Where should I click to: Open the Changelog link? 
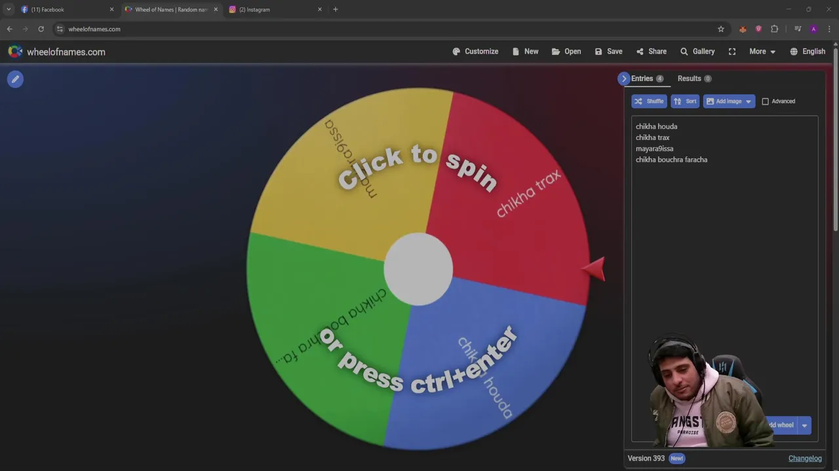(x=805, y=459)
